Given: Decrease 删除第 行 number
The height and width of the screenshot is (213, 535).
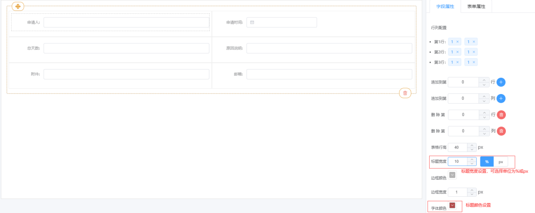Looking at the screenshot, I should coord(484,117).
